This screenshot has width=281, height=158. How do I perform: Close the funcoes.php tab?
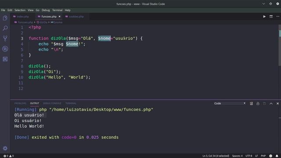coord(60,17)
